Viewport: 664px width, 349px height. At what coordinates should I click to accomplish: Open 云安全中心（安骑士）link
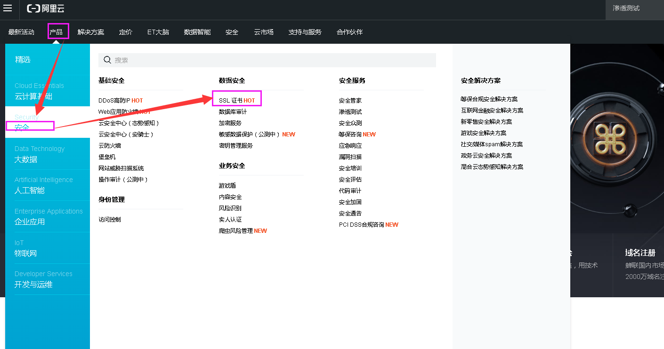point(126,135)
